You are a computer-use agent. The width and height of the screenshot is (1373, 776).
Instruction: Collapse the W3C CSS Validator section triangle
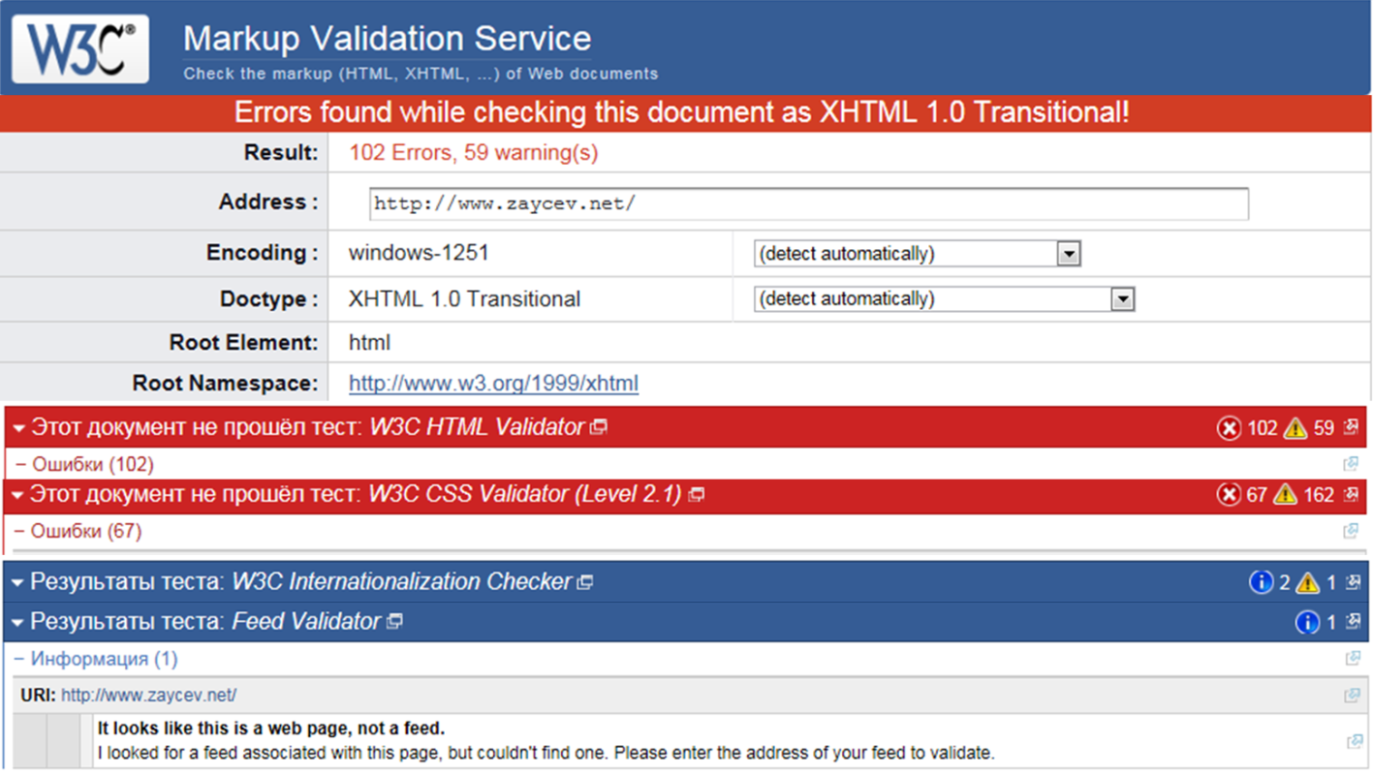pos(17,495)
